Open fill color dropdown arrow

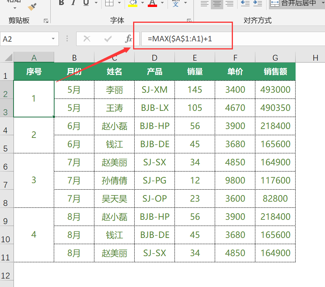coord(142,3)
